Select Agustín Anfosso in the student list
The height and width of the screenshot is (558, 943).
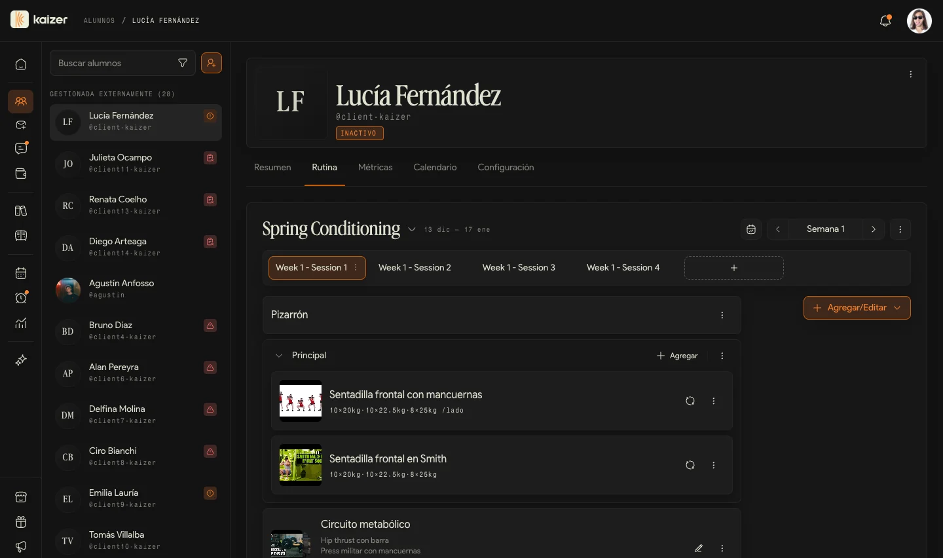click(x=136, y=289)
